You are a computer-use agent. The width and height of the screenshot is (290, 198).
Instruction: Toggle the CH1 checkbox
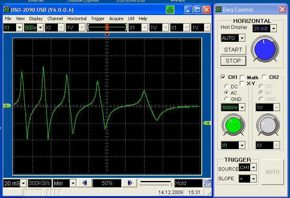click(223, 77)
